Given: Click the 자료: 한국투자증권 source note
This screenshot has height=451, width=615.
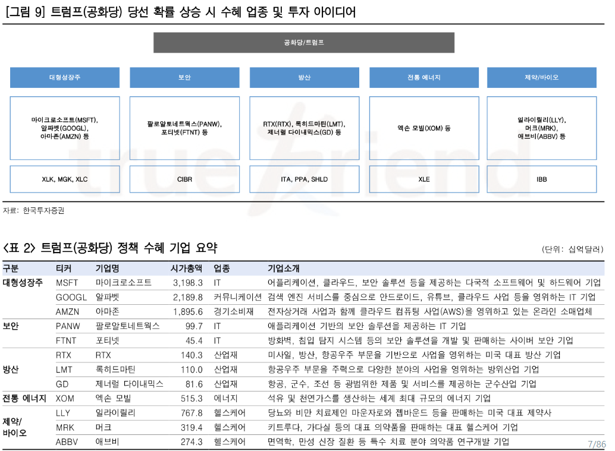Looking at the screenshot, I should (34, 210).
